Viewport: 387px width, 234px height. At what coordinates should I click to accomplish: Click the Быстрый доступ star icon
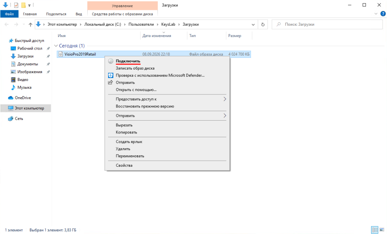coord(11,40)
